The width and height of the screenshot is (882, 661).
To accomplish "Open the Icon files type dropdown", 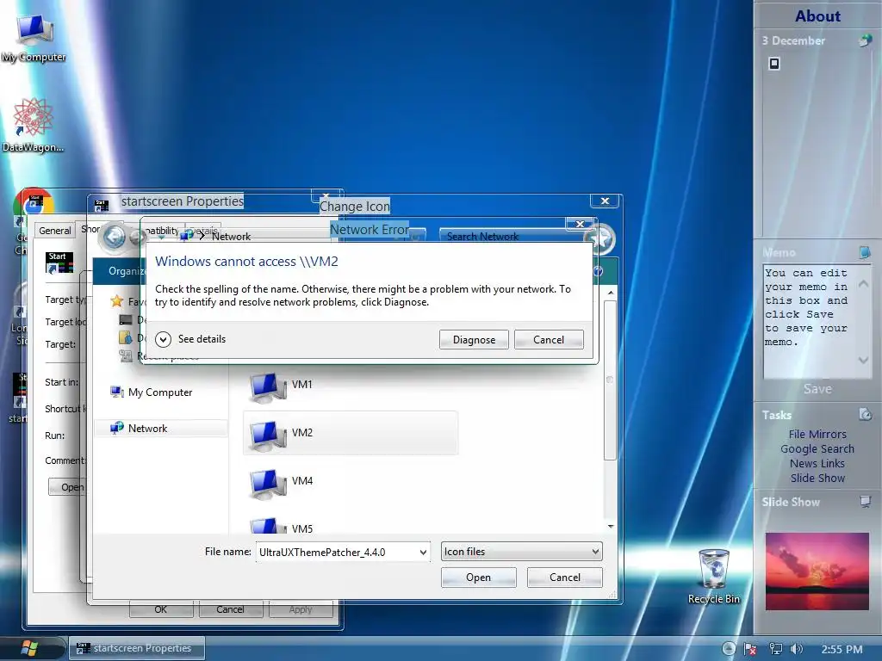I will click(595, 552).
